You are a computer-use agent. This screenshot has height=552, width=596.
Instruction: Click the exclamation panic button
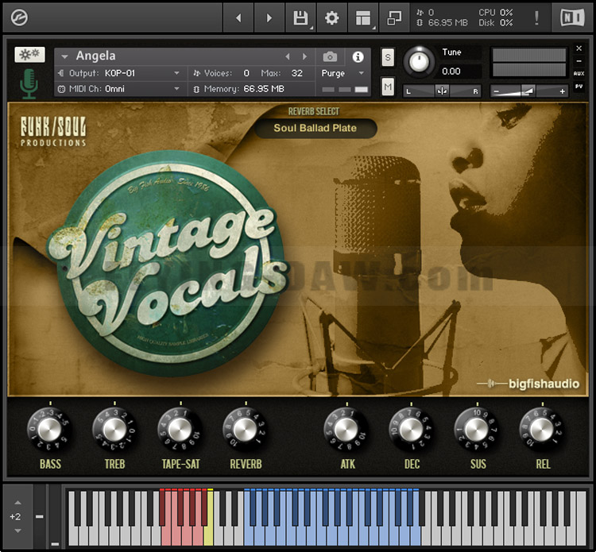point(536,17)
